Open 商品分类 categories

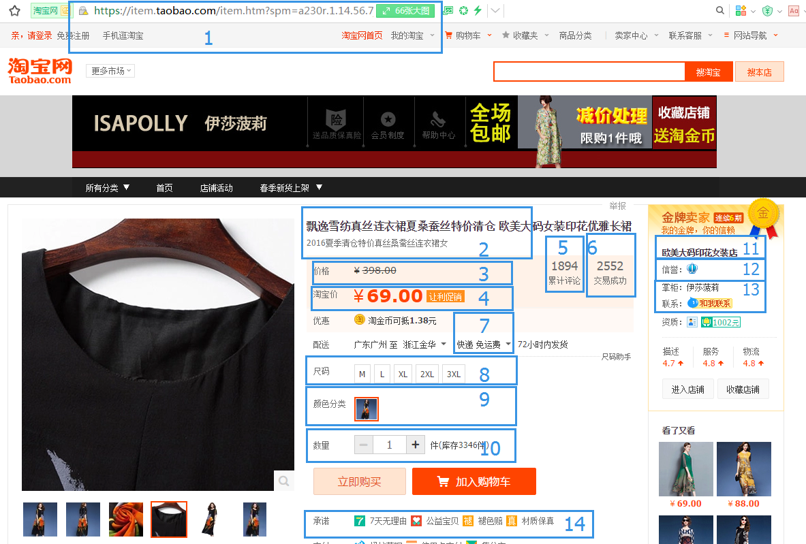(575, 35)
